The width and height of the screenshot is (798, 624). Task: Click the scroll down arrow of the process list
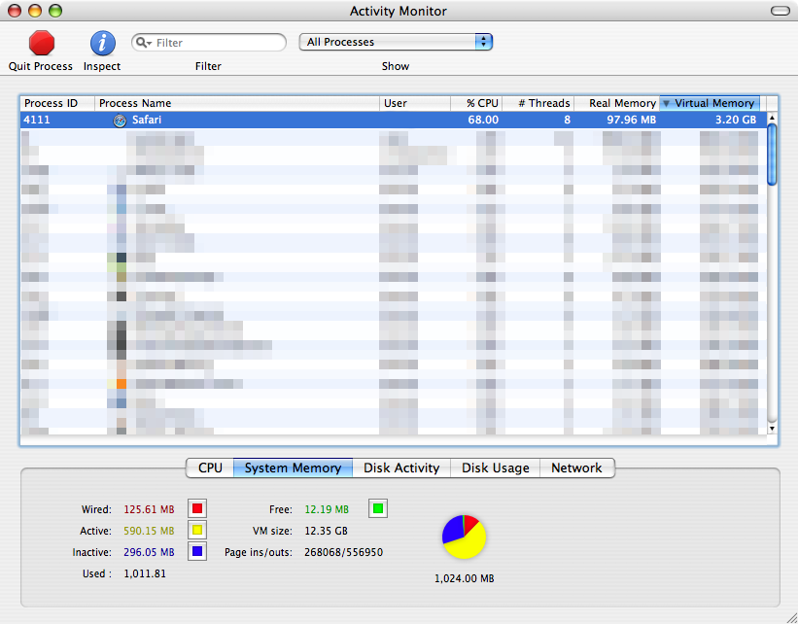click(772, 429)
